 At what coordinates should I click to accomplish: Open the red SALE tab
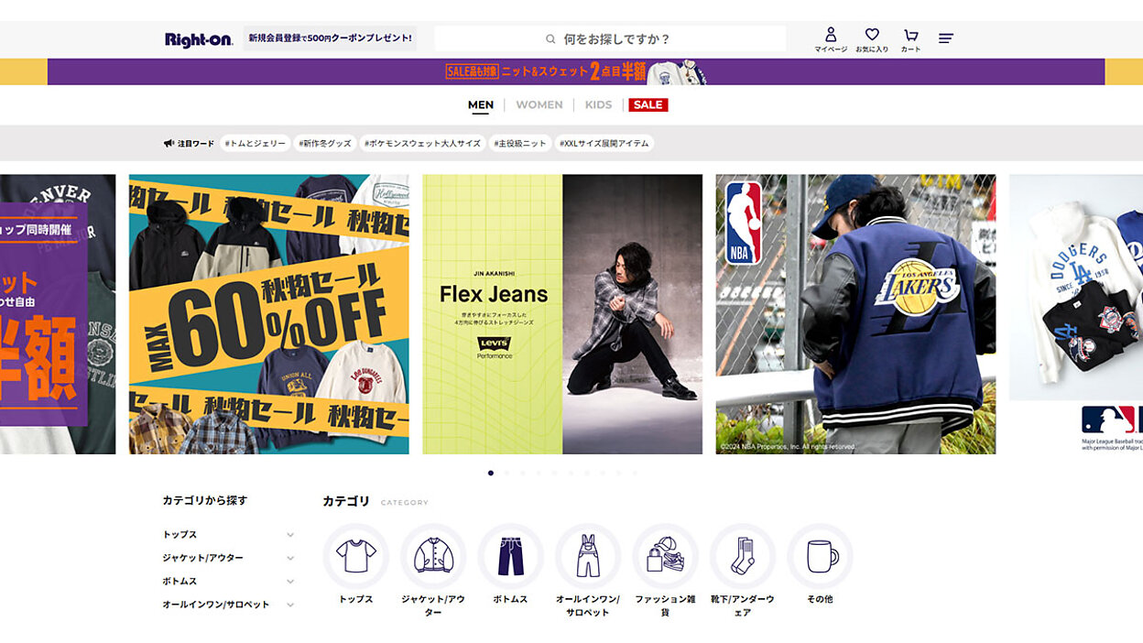(648, 104)
